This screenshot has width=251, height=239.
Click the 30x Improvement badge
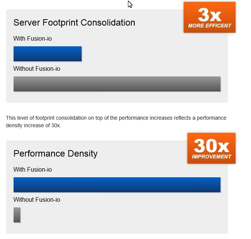click(x=211, y=148)
